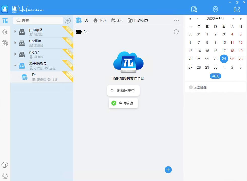Click the search magnifier icon in title bar

click(x=194, y=9)
